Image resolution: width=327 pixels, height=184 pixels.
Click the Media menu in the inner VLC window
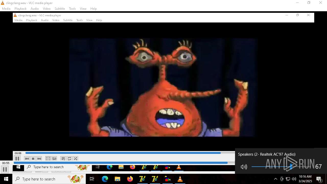coord(18,20)
